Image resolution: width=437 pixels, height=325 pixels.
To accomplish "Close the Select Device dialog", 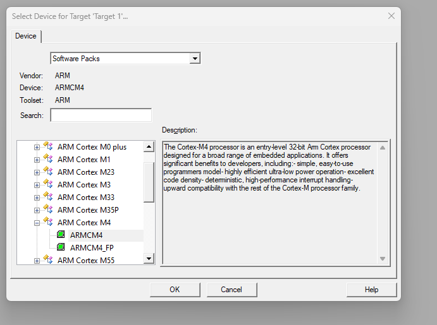I will point(391,16).
